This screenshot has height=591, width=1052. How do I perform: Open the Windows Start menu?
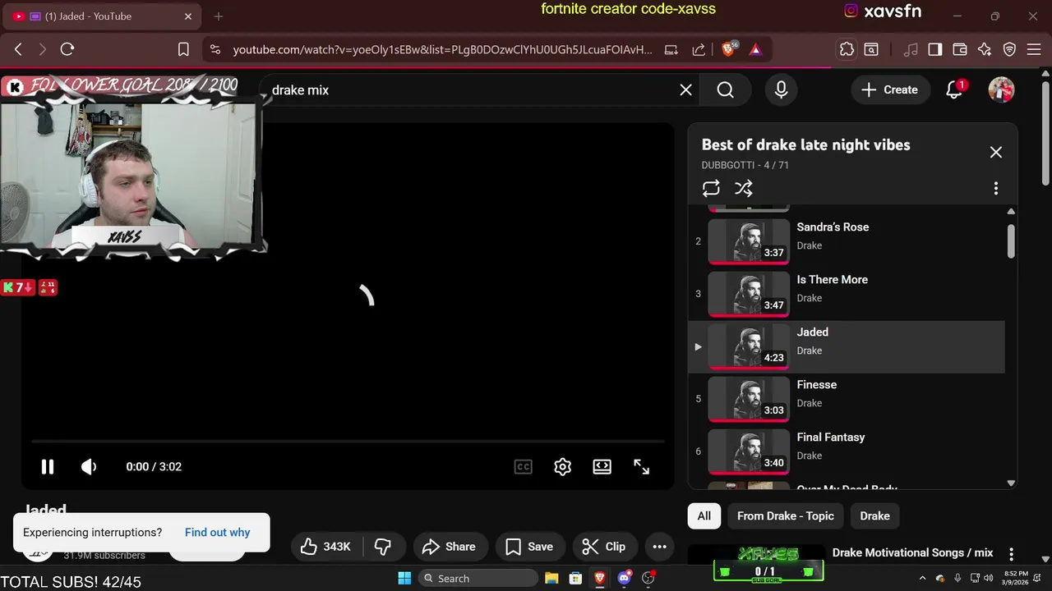tap(404, 578)
